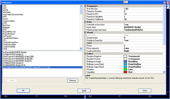Viewport: 170px width, 99px height.
Task: Select BuySellVolume in indicator list
Action: pyautogui.click(x=9, y=34)
